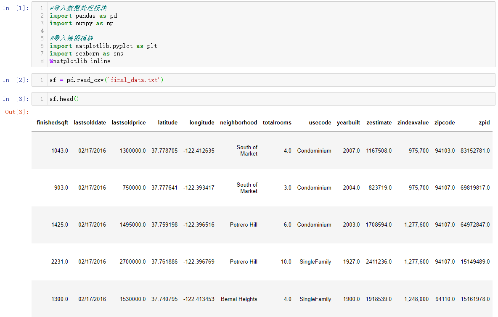Viewport: 498px width, 317px height.
Task: Click the In [3] prompt label
Action: point(16,99)
